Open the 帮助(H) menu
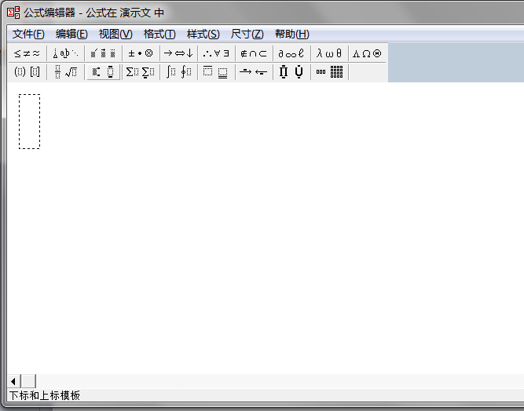524x411 pixels. pos(291,34)
